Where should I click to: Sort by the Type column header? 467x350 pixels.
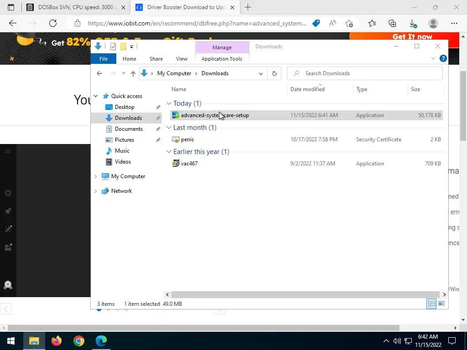[x=362, y=89]
